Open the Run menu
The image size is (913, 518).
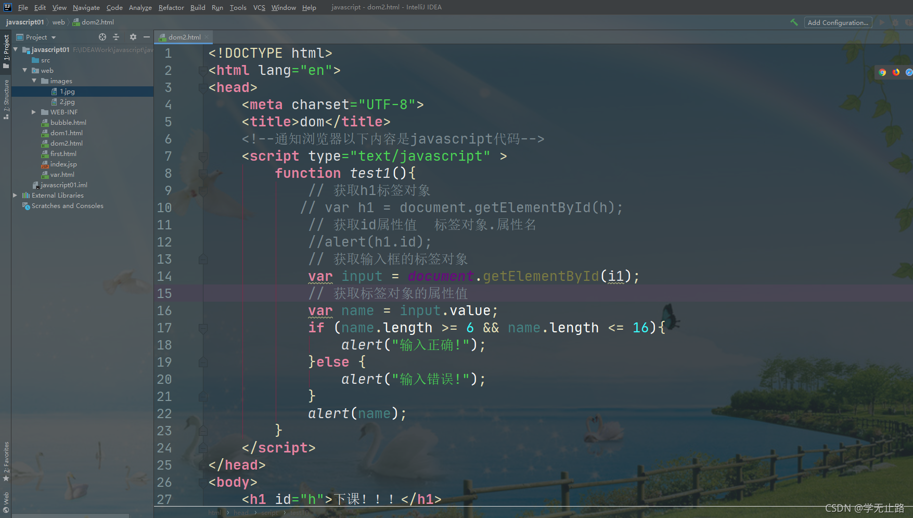pos(217,7)
